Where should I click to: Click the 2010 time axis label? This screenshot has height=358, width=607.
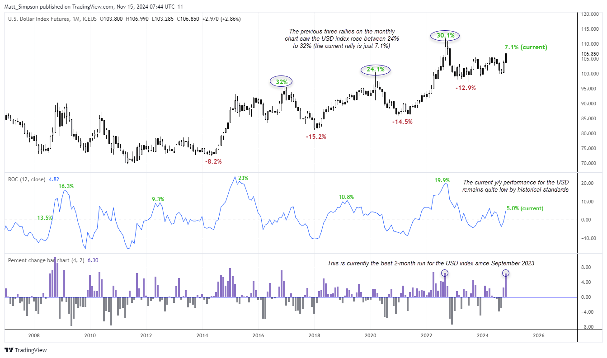tap(90, 336)
